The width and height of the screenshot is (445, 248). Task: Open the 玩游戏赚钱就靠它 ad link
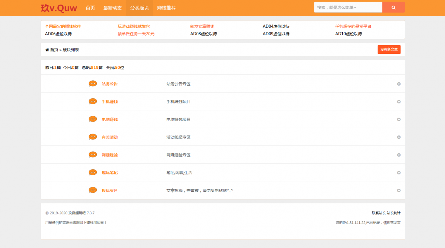coord(134,26)
